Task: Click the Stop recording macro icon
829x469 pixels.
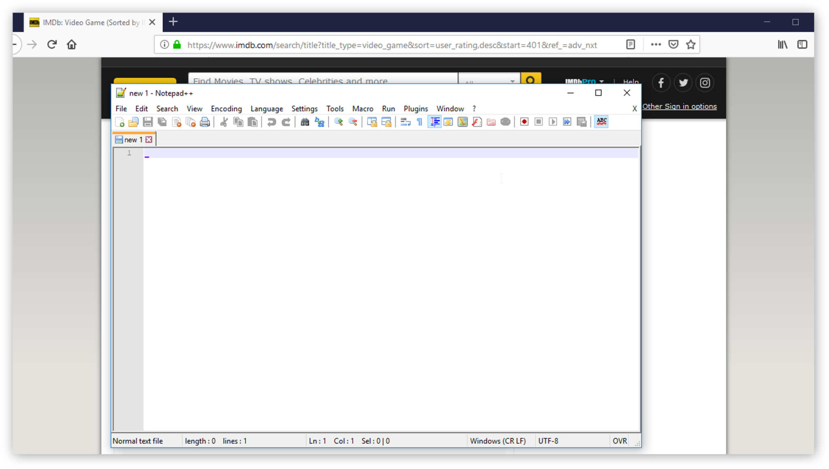Action: coord(538,122)
